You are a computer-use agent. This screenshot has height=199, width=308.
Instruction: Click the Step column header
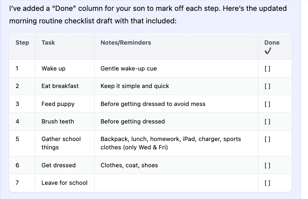coord(22,43)
